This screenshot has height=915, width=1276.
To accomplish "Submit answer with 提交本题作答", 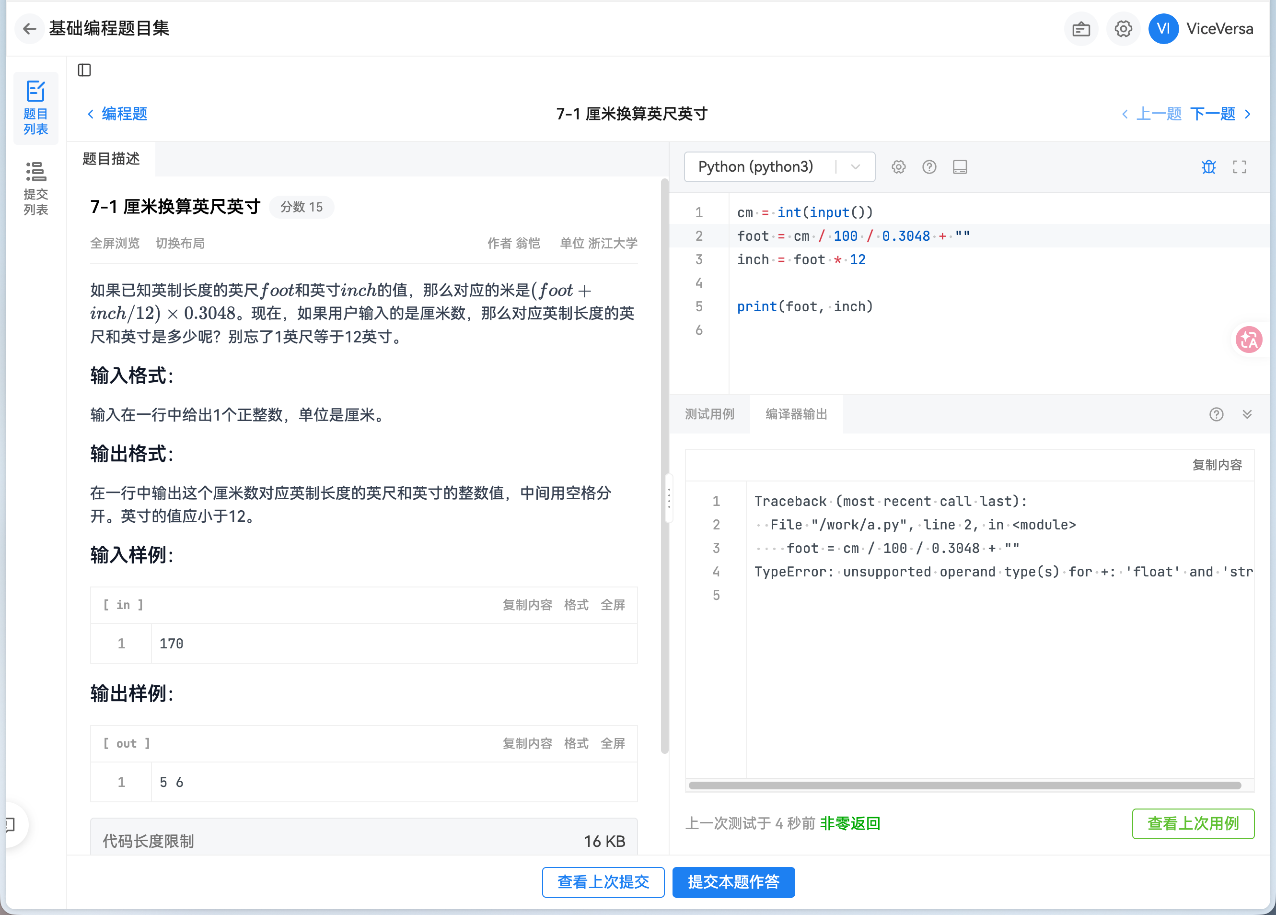I will (x=734, y=882).
